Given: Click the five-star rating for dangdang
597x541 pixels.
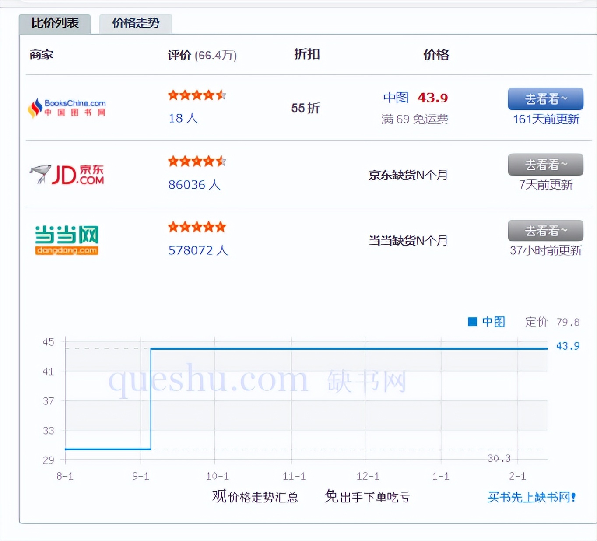Looking at the screenshot, I should coord(197,227).
